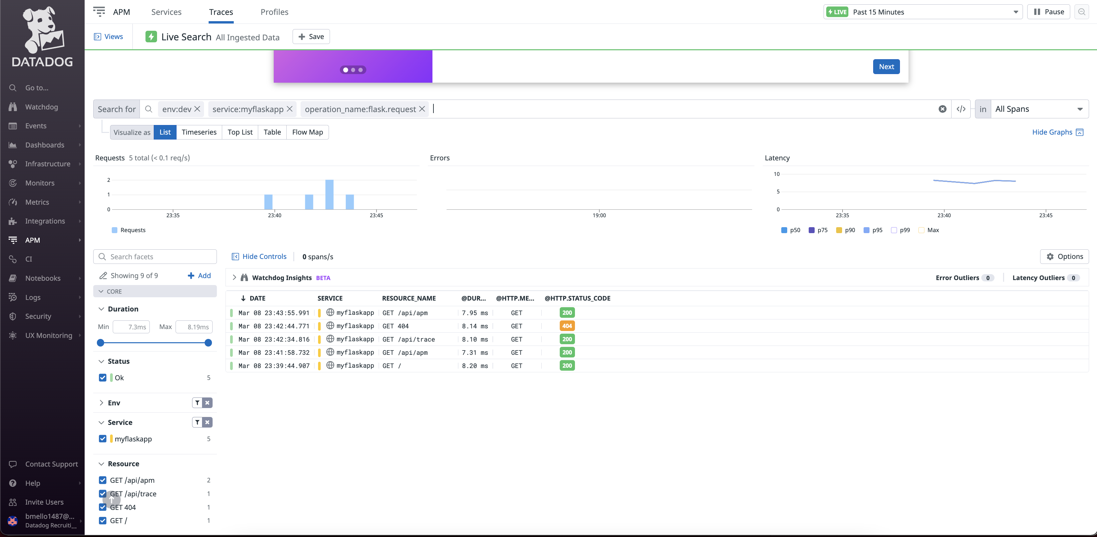Toggle p99 latency legend series
The image size is (1097, 537).
900,230
